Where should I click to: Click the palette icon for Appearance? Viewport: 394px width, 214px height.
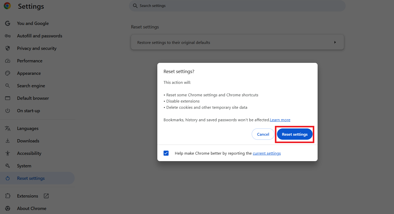(x=8, y=73)
